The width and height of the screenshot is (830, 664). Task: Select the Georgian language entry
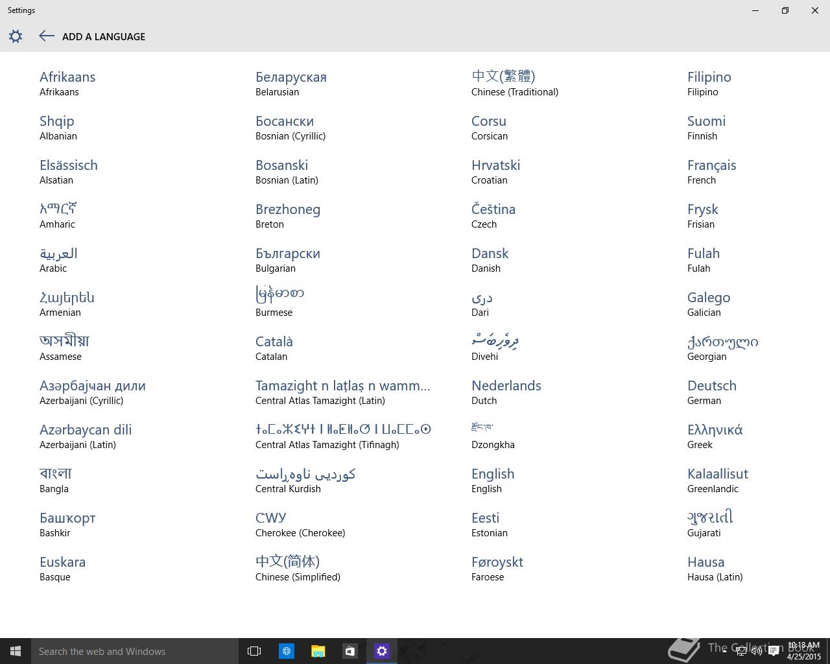click(x=723, y=348)
